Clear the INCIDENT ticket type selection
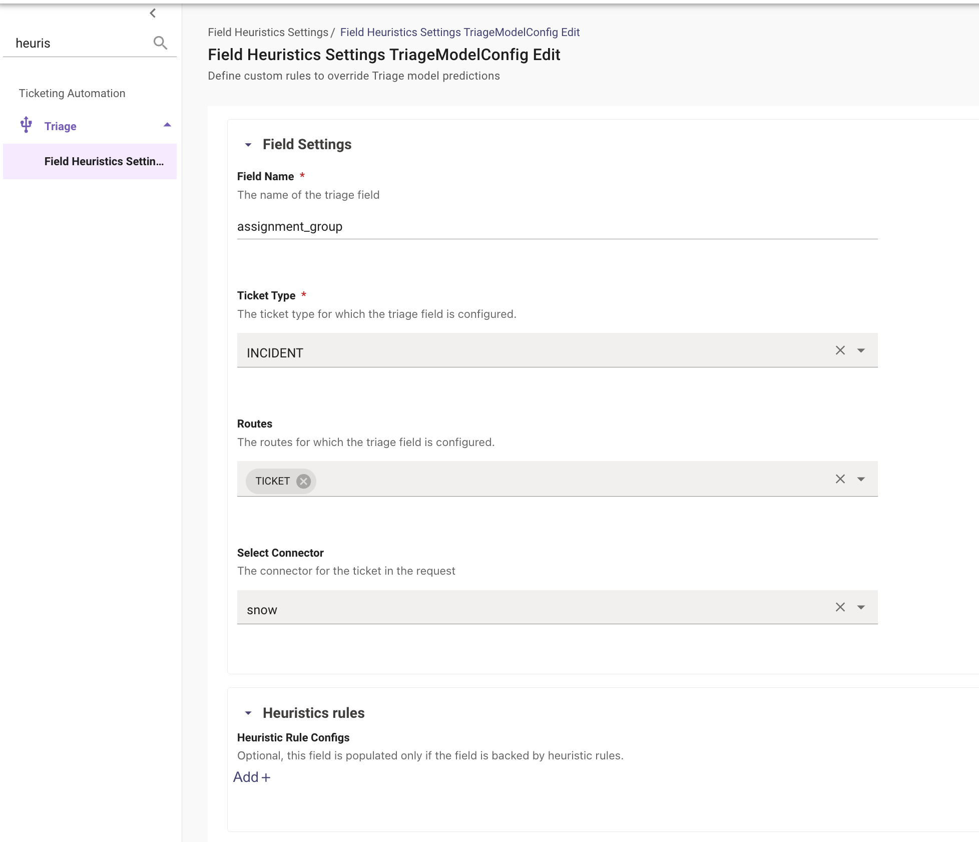 click(840, 350)
